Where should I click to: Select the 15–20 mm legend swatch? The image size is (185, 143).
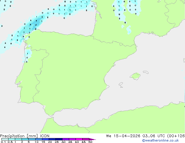point(46,139)
